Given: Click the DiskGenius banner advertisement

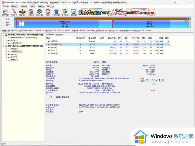Looking at the screenshot, I should pos(117,12).
